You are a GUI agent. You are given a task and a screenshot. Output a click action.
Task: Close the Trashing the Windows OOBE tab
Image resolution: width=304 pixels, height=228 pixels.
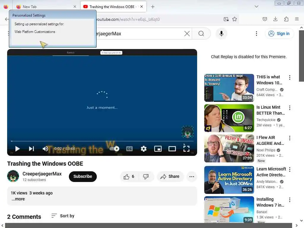coord(142,7)
